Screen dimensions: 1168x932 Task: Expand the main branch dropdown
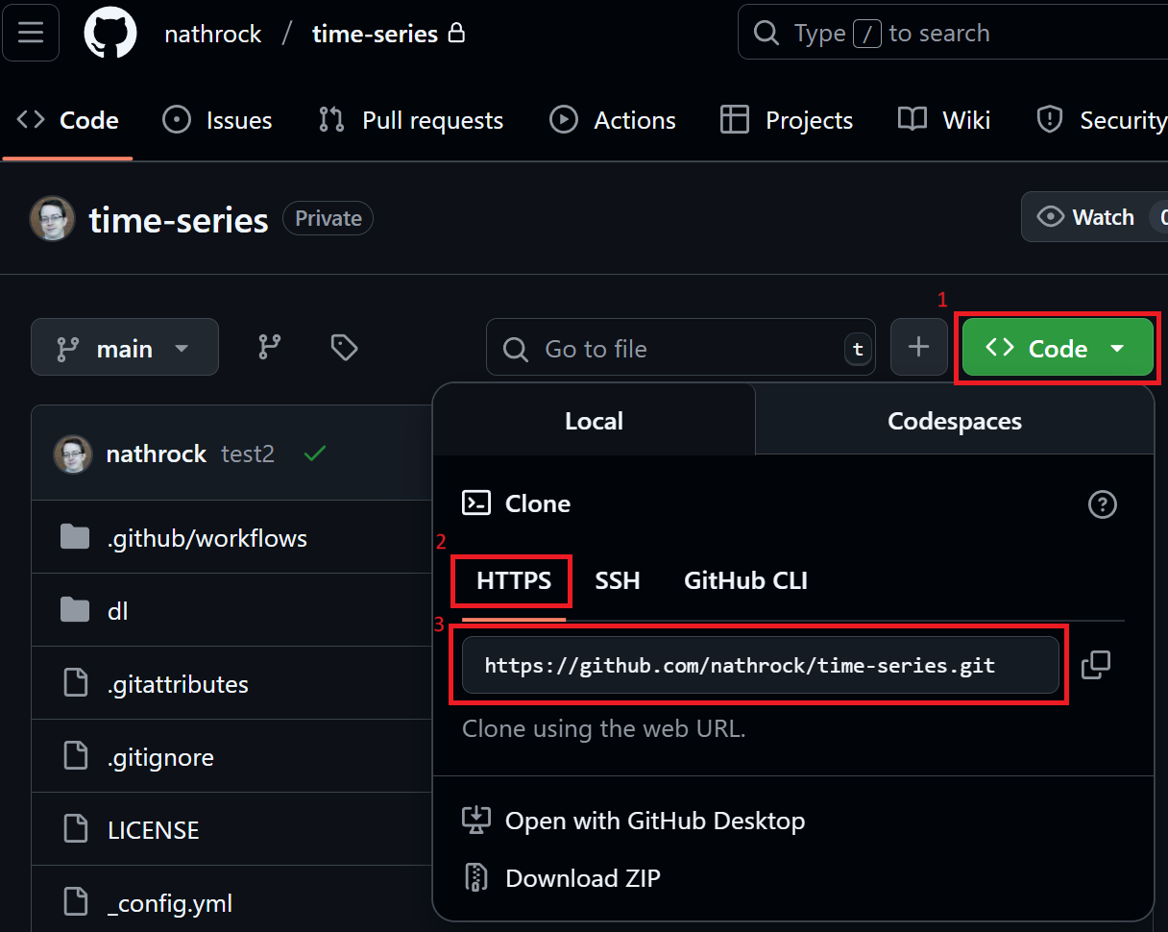pyautogui.click(x=125, y=348)
